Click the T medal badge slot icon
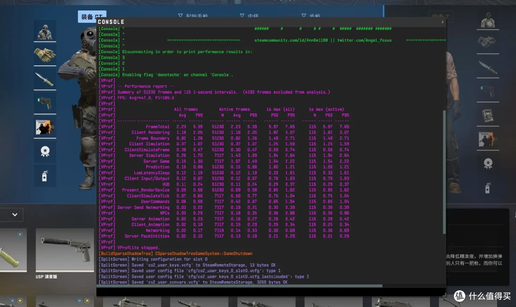Viewport: 516px width, 307px height. 488,164
